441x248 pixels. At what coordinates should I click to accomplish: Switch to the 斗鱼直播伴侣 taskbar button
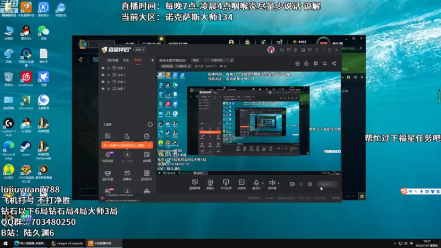(x=104, y=243)
